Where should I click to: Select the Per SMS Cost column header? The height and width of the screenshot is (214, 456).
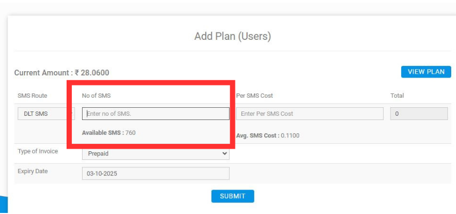coord(255,96)
